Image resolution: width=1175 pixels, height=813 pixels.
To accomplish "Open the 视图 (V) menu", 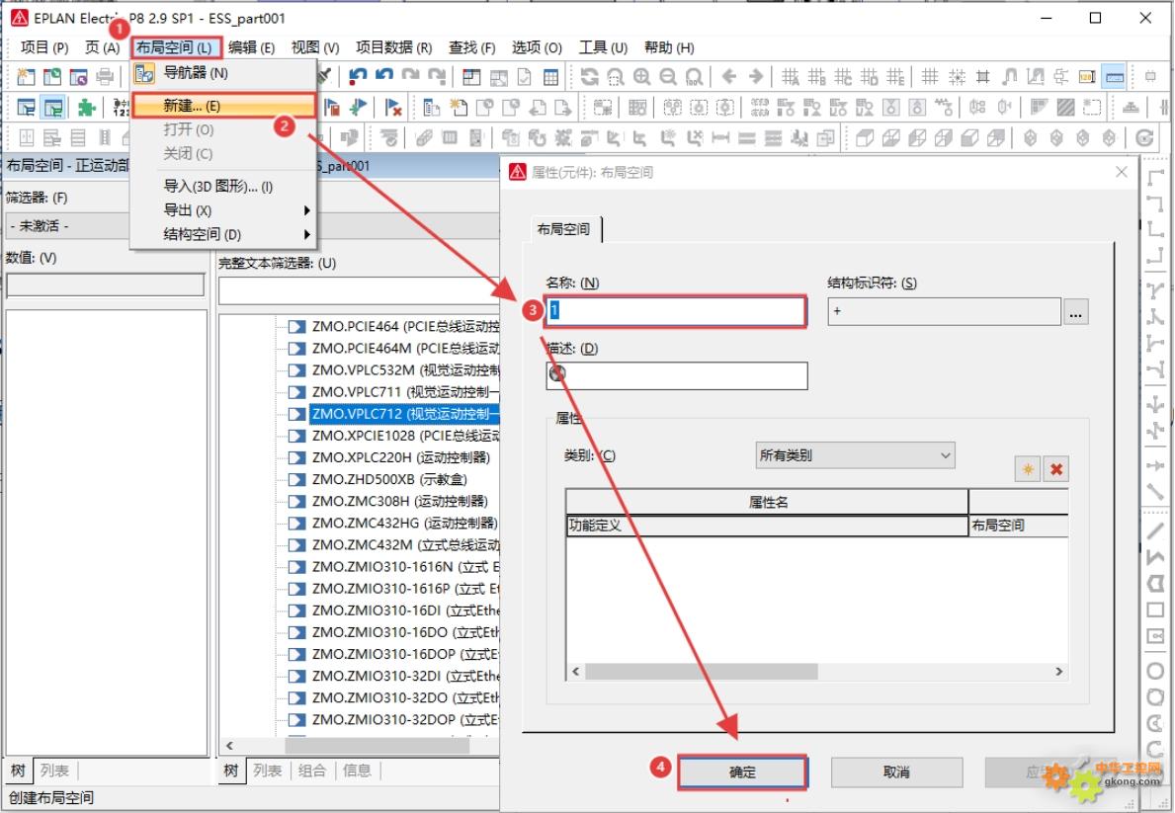I will [315, 47].
